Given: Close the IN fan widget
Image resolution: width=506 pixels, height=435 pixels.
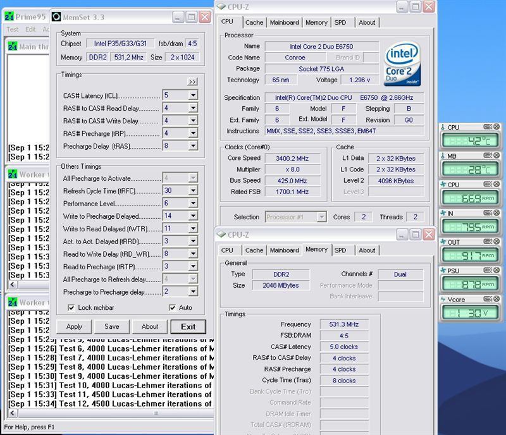Looking at the screenshot, I should click(497, 212).
